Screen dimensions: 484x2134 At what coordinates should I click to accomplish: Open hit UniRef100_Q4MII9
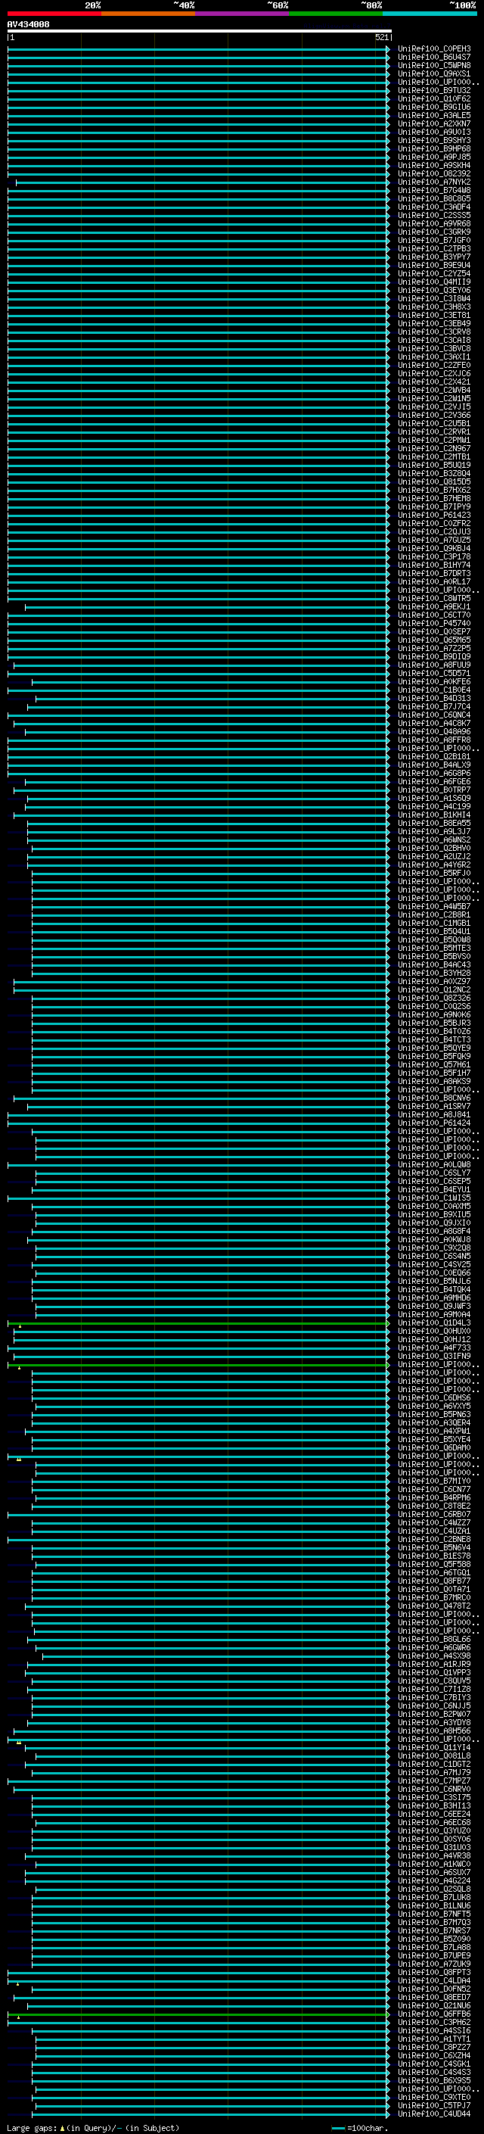[x=434, y=282]
